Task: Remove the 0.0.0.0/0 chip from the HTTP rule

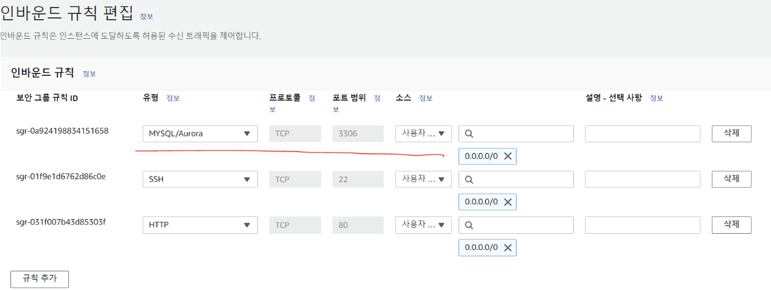Action: tap(507, 248)
